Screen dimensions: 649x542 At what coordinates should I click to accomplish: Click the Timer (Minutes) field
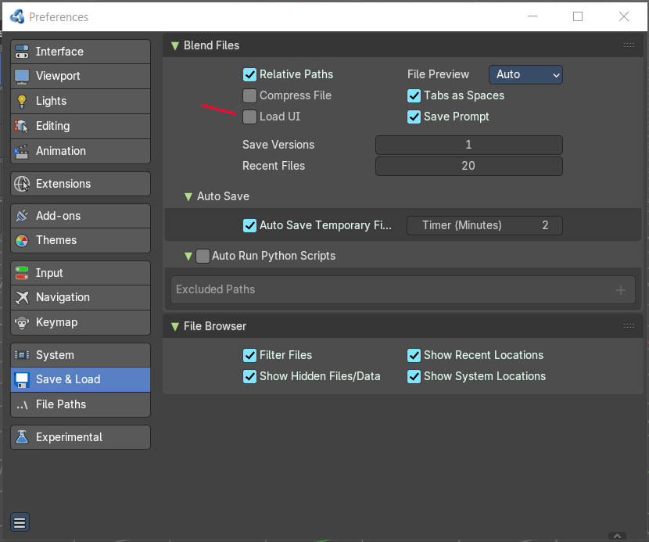485,226
